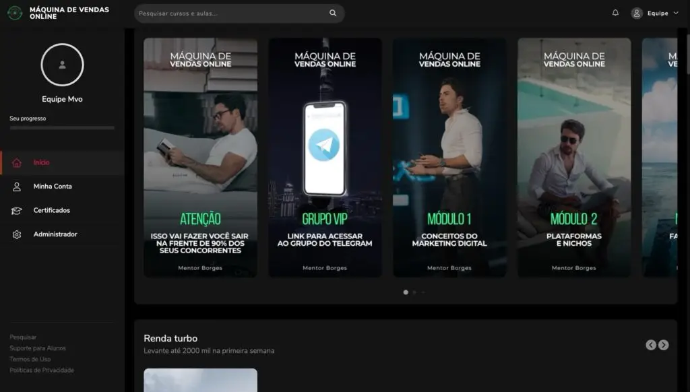Click the Administrador gear icon
This screenshot has height=392, width=690.
coord(17,234)
